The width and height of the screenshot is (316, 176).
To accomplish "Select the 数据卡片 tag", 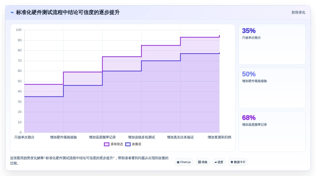I will (x=238, y=162).
